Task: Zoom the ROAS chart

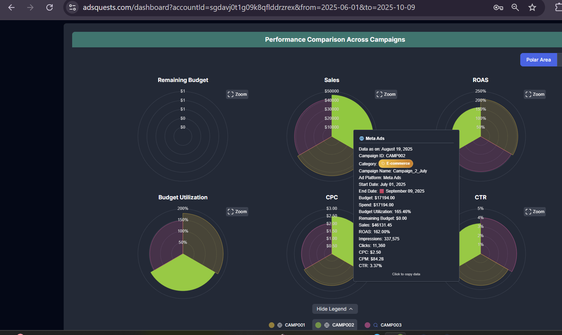Action: point(535,94)
